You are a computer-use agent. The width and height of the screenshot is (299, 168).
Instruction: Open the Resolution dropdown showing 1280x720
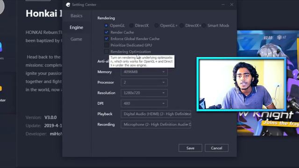coord(144,93)
